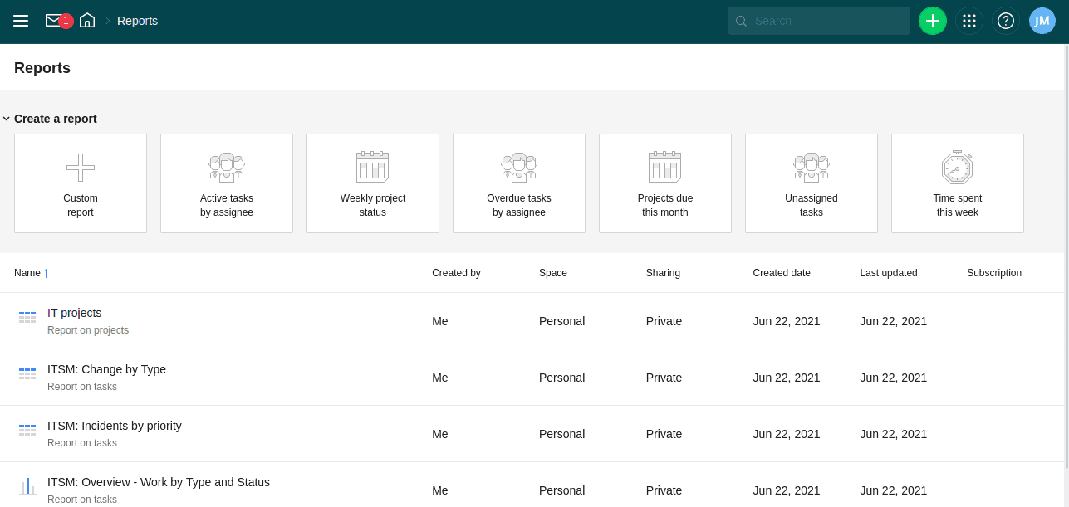Open the inbox mail icon
The image size is (1069, 507).
pos(54,21)
